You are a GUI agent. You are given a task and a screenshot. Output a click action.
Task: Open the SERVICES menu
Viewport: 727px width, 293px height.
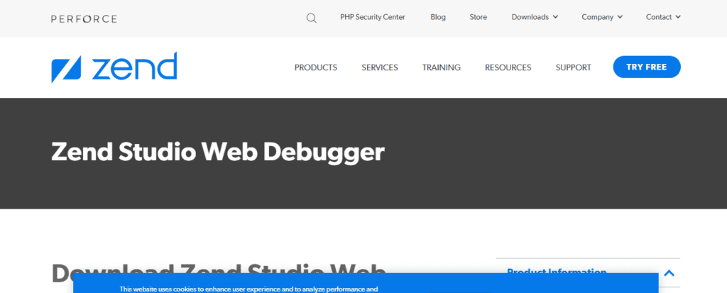pos(380,67)
